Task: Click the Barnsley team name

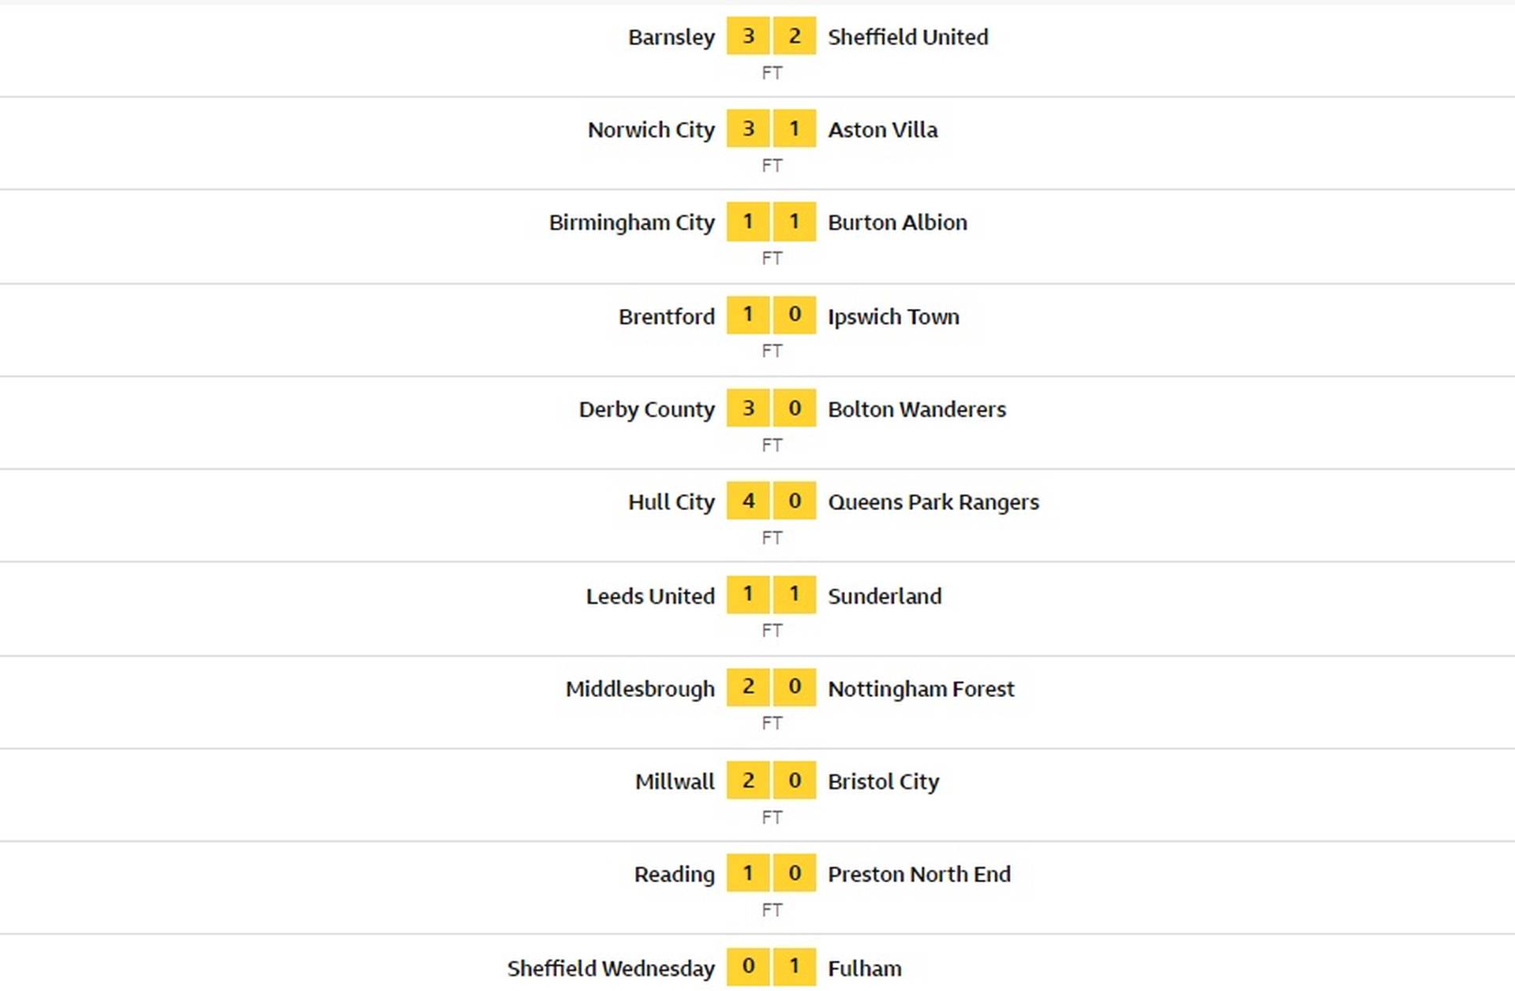Action: click(671, 37)
